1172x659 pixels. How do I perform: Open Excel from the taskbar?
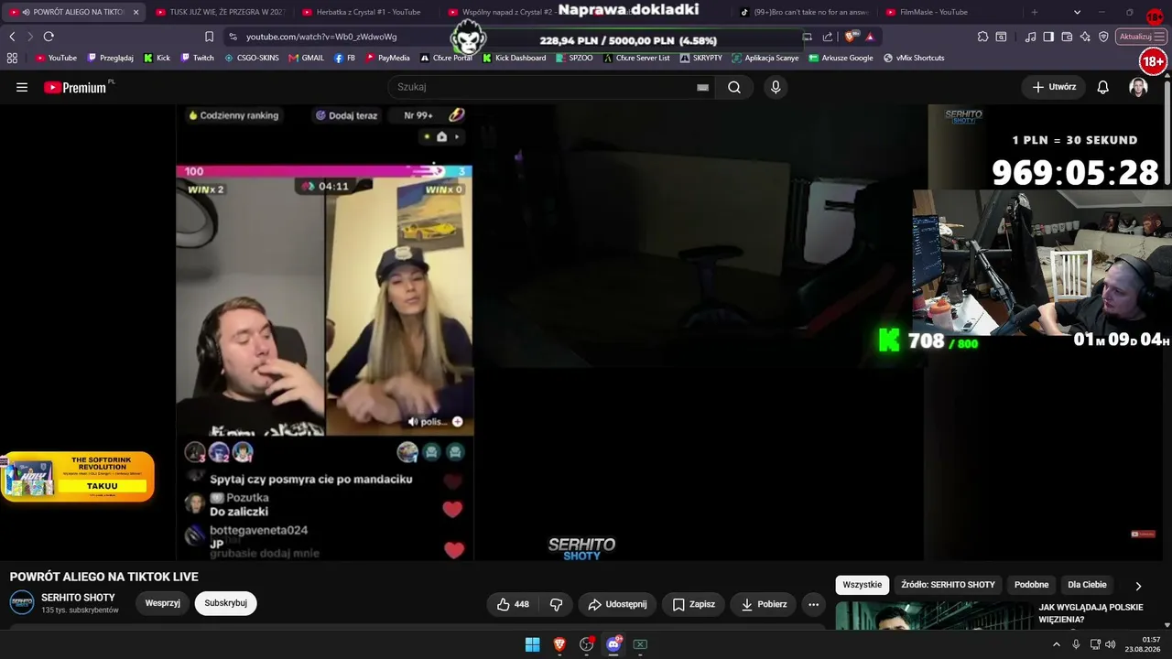[640, 644]
